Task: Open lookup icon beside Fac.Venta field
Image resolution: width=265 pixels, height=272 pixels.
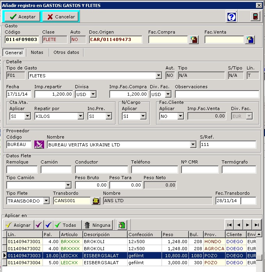Action: pos(250,39)
